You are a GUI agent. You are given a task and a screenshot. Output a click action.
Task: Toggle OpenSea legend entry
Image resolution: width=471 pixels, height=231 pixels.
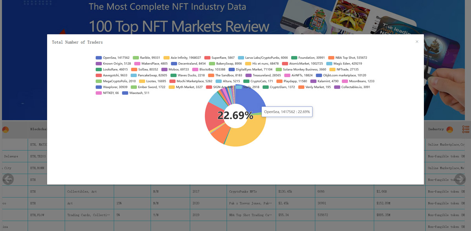[x=113, y=58]
